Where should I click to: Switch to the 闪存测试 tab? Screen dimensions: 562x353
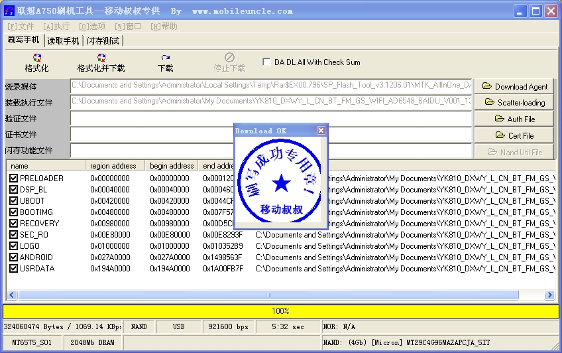point(103,41)
